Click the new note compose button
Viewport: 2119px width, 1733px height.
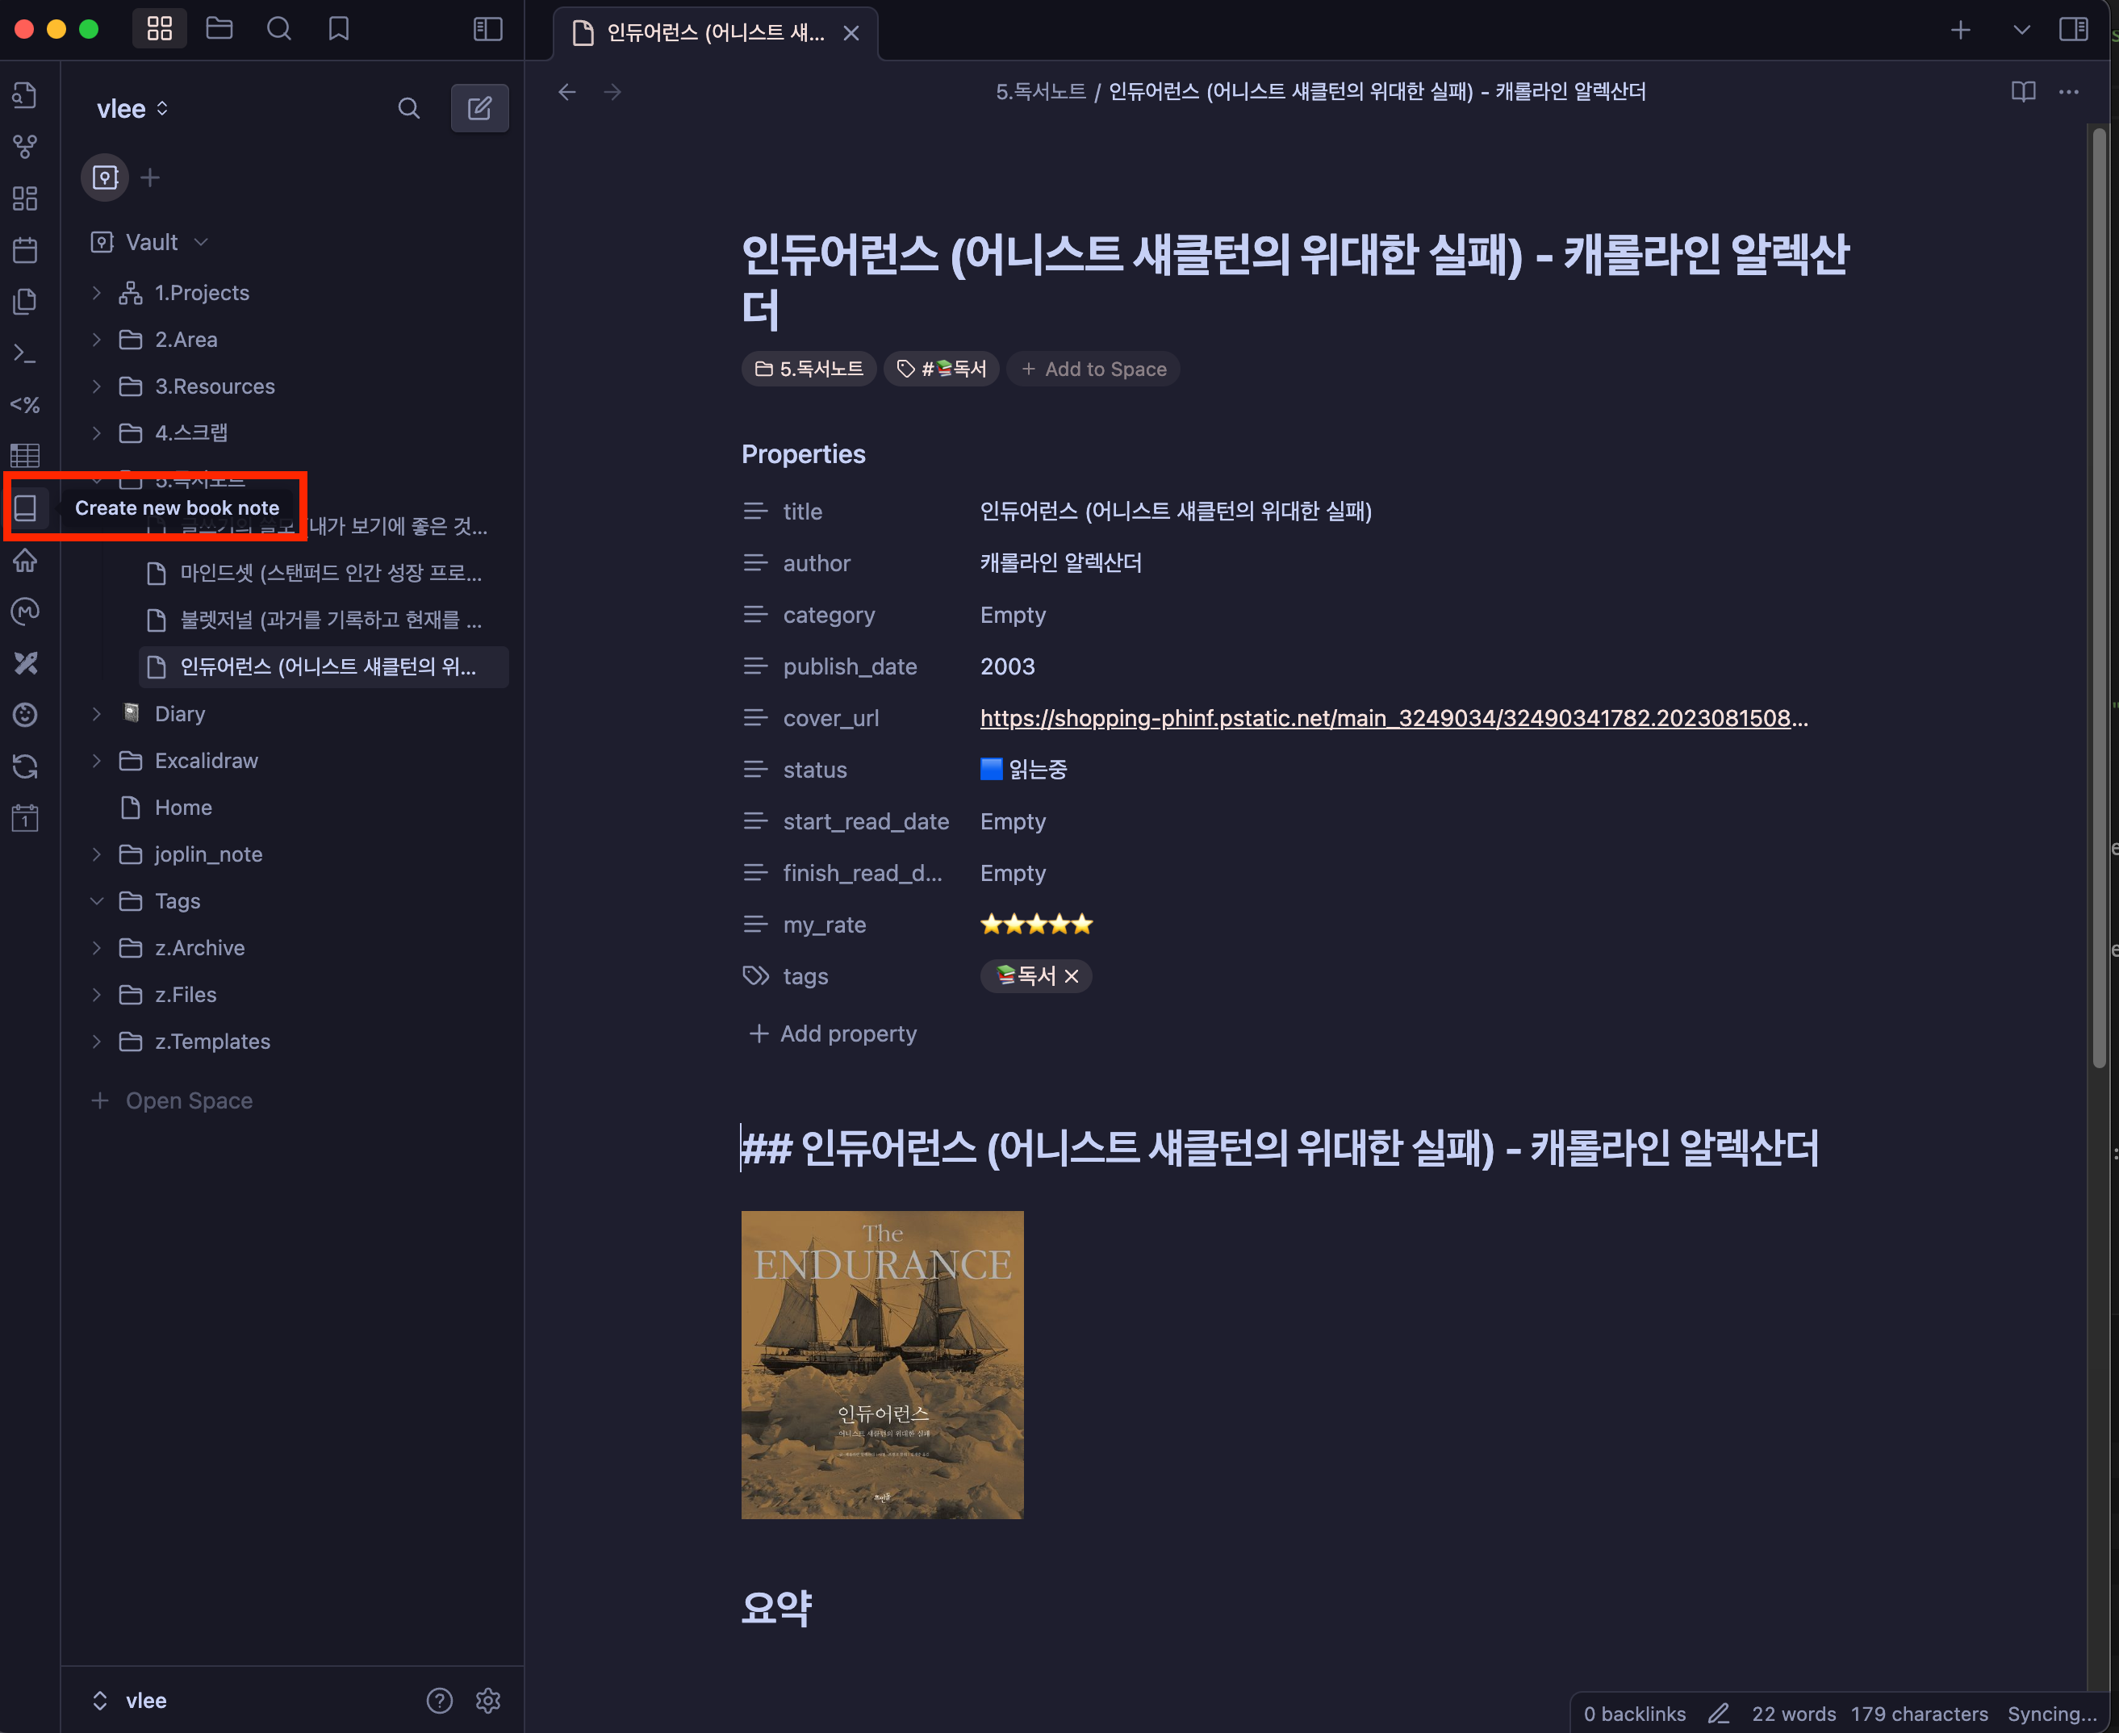[479, 108]
